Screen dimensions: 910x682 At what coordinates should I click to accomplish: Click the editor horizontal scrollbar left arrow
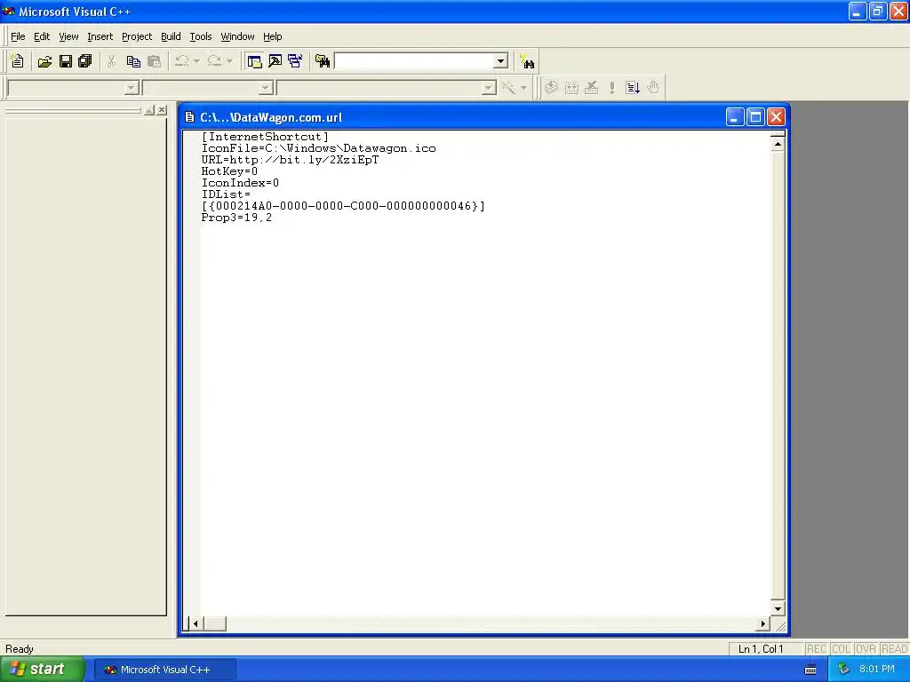[196, 623]
